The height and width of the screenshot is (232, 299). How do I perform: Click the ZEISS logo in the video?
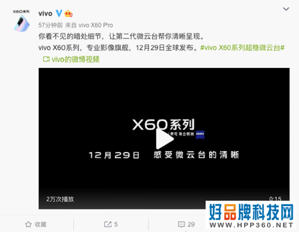pos(200,134)
